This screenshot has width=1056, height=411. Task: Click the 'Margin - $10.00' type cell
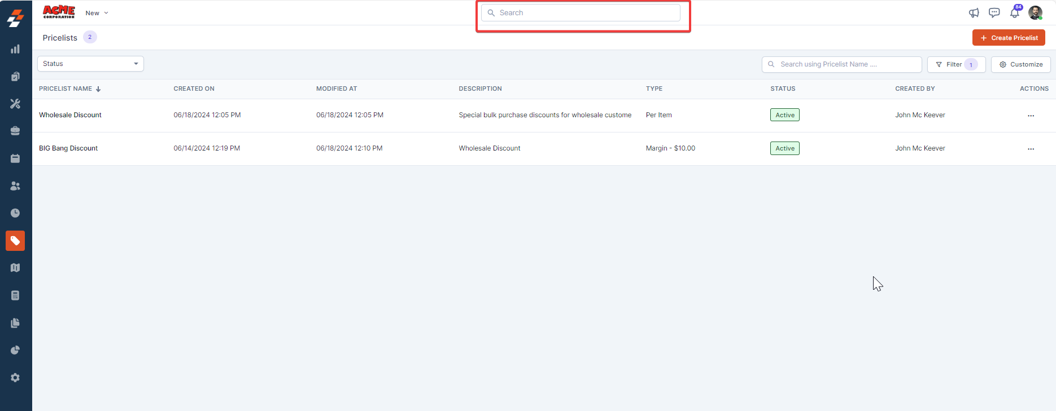(671, 148)
